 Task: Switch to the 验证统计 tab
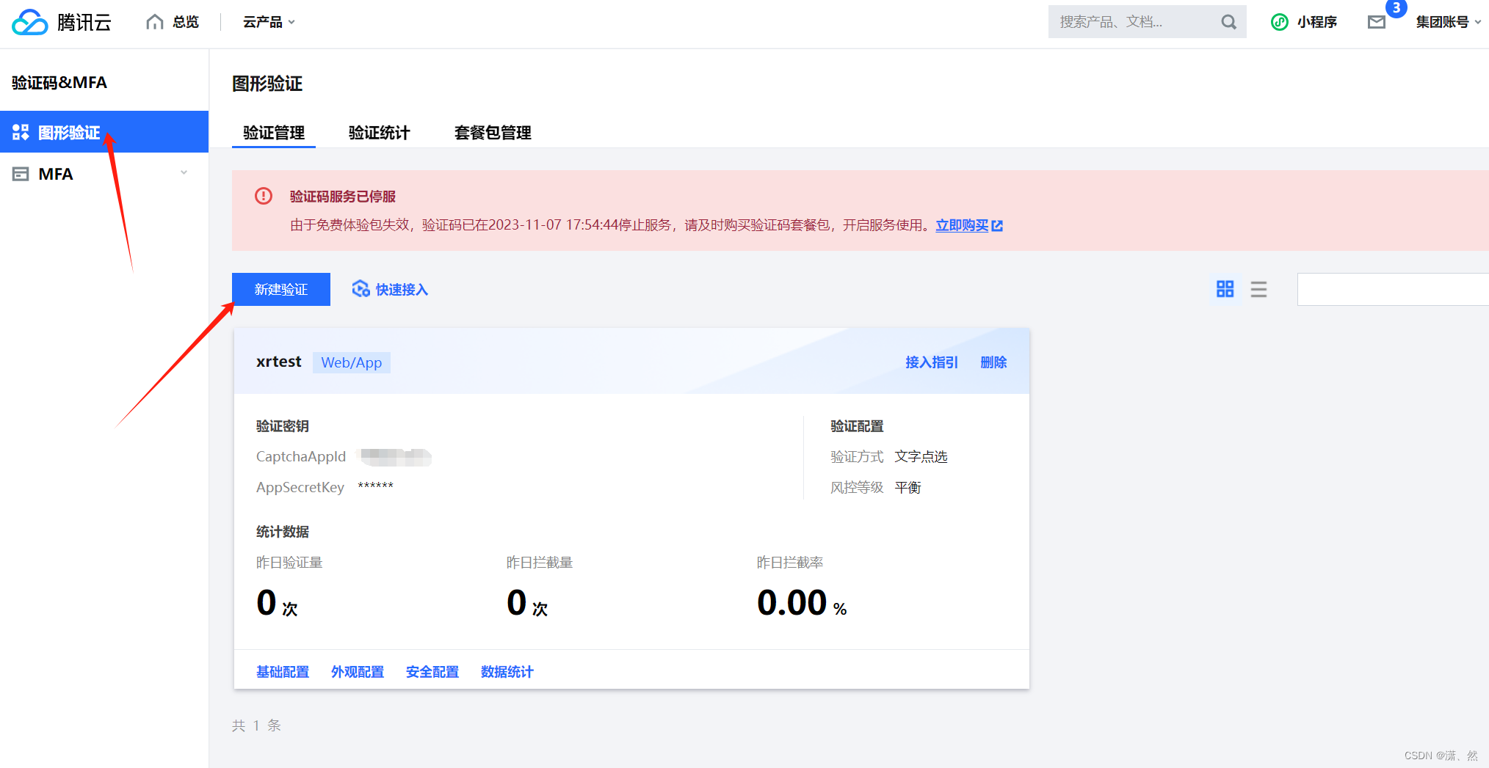click(379, 133)
